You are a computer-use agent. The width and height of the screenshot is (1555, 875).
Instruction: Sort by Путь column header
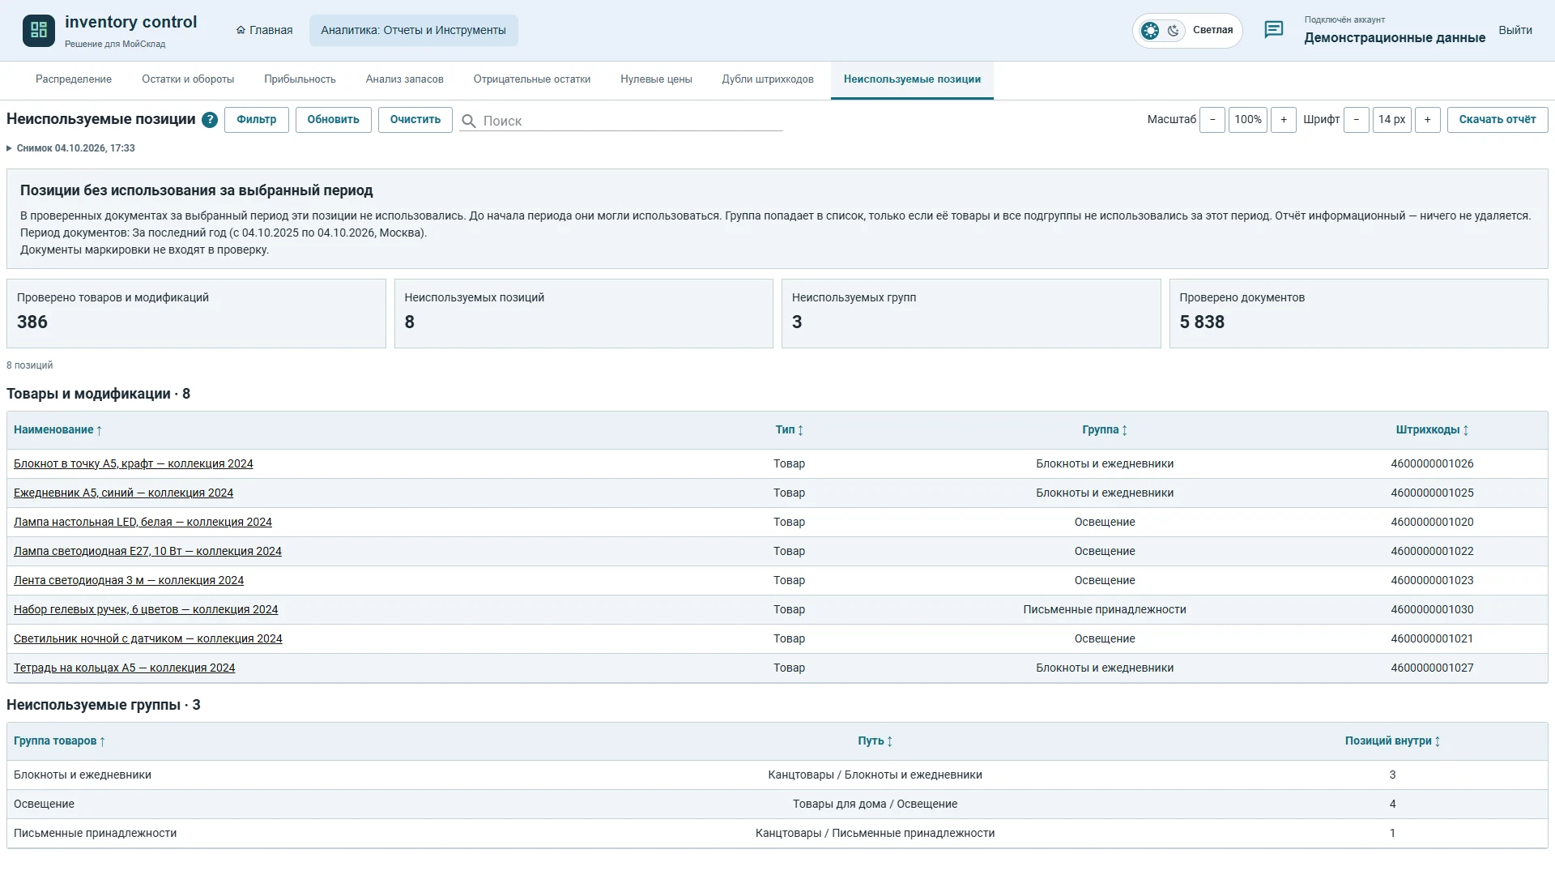(875, 741)
